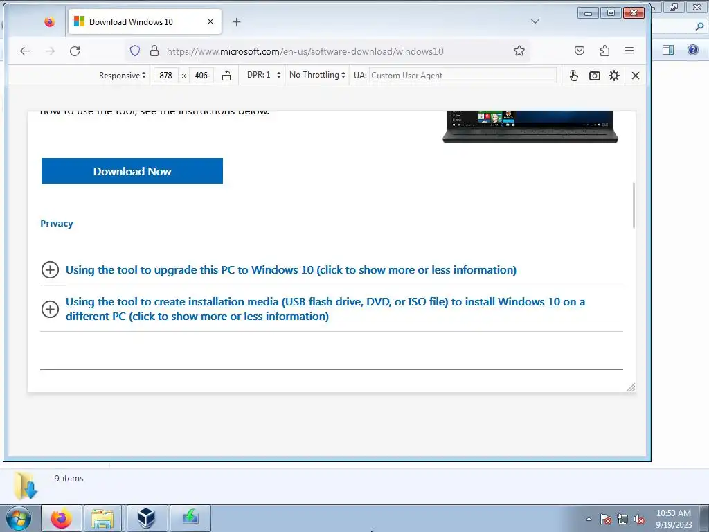Open Windows Explorer from the taskbar
This screenshot has width=709, height=532.
click(102, 518)
